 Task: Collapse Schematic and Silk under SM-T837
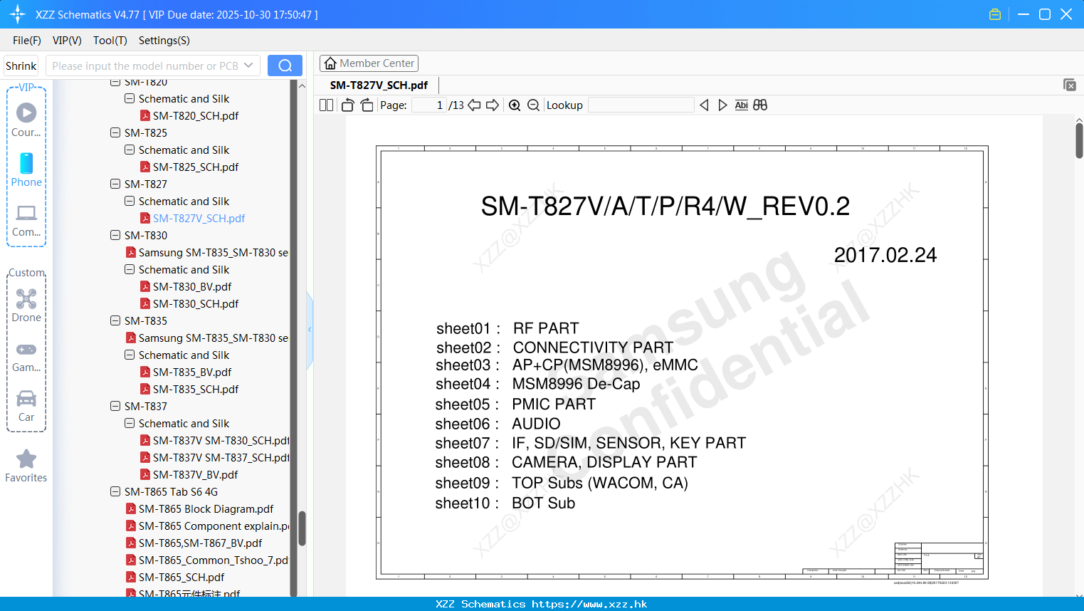pyautogui.click(x=130, y=423)
